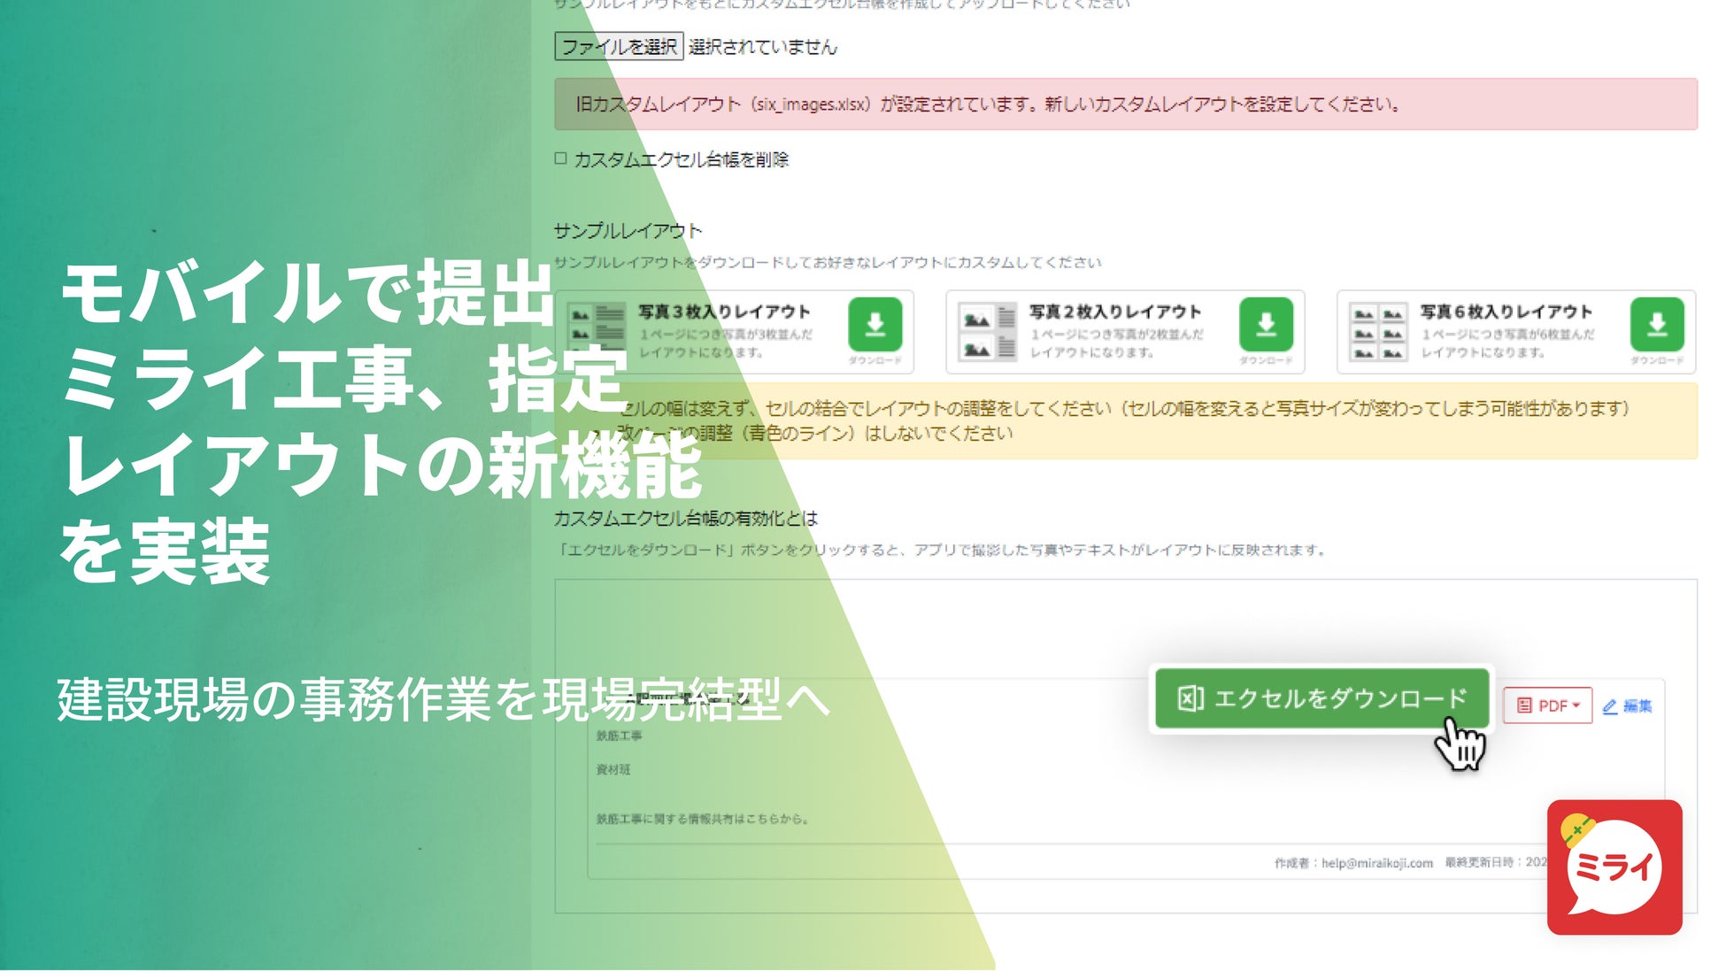This screenshot has width=1726, height=971.
Task: Click the Excel icon on download button
Action: 1190,698
